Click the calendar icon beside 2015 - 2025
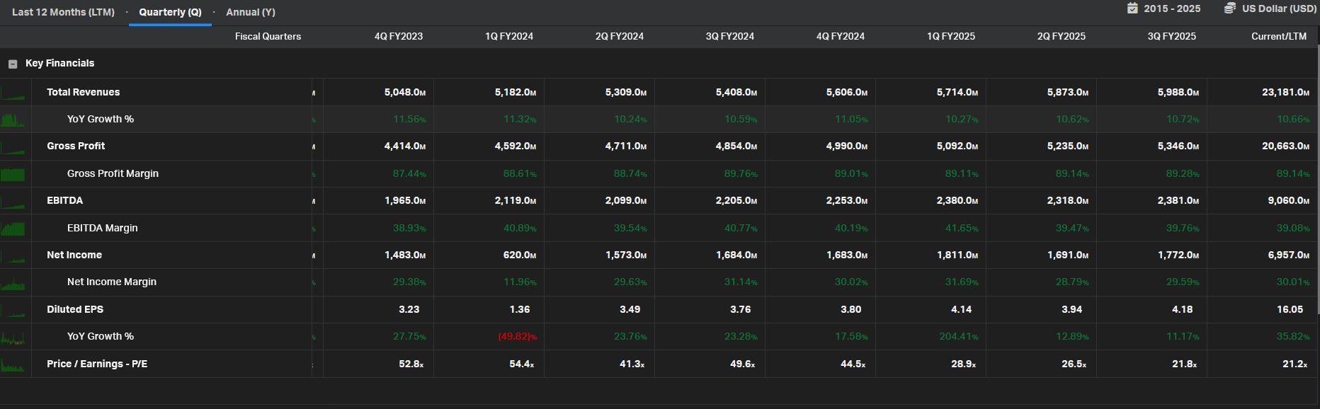This screenshot has height=409, width=1320. pyautogui.click(x=1132, y=8)
